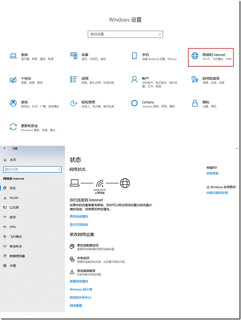Open the 系统 (System) settings icon
The height and width of the screenshot is (320, 241).
point(13,56)
